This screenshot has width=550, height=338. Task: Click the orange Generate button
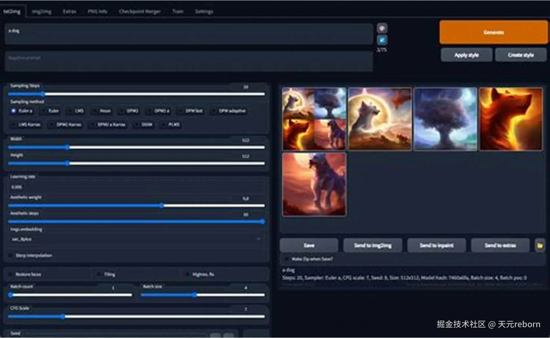pos(494,32)
